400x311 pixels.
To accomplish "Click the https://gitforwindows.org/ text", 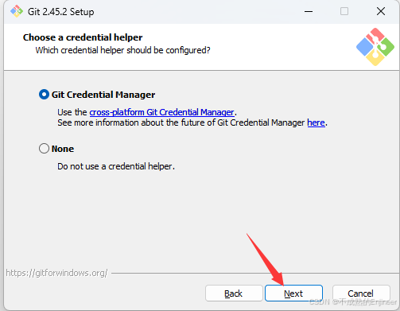I will [56, 273].
